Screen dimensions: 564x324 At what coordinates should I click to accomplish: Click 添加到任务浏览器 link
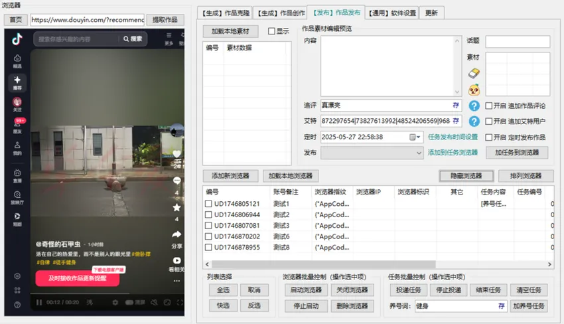pos(453,153)
